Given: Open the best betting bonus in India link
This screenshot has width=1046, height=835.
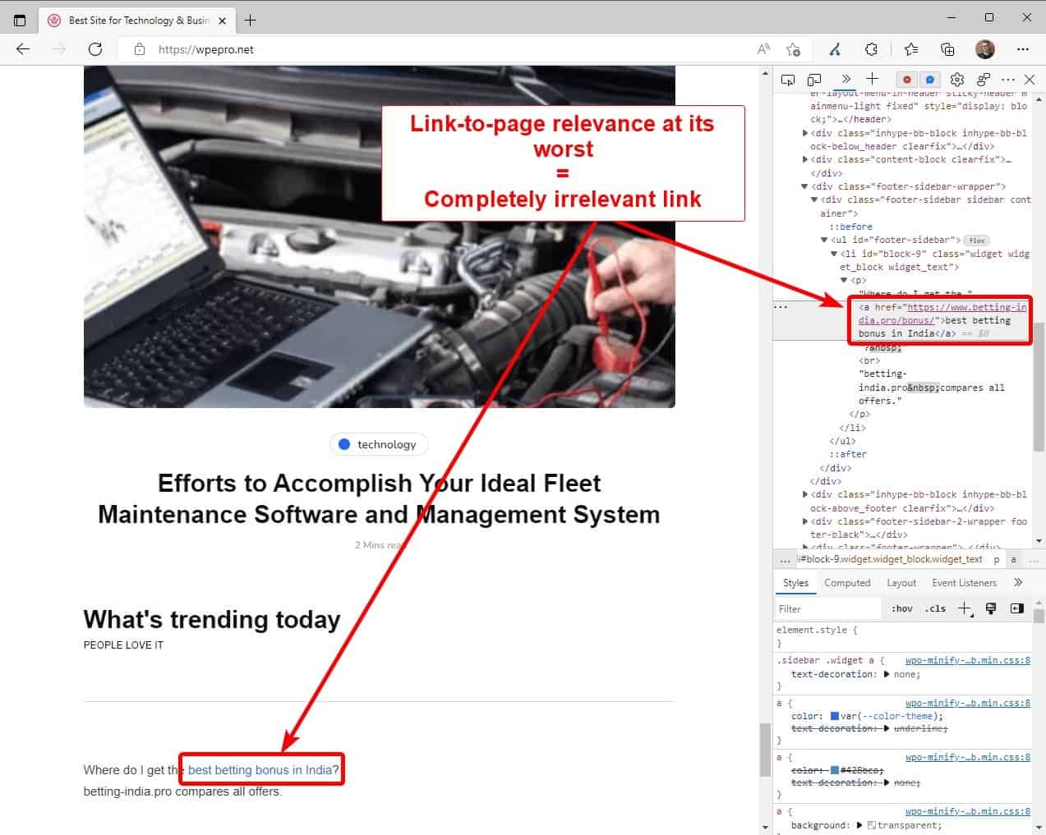Looking at the screenshot, I should [x=260, y=770].
